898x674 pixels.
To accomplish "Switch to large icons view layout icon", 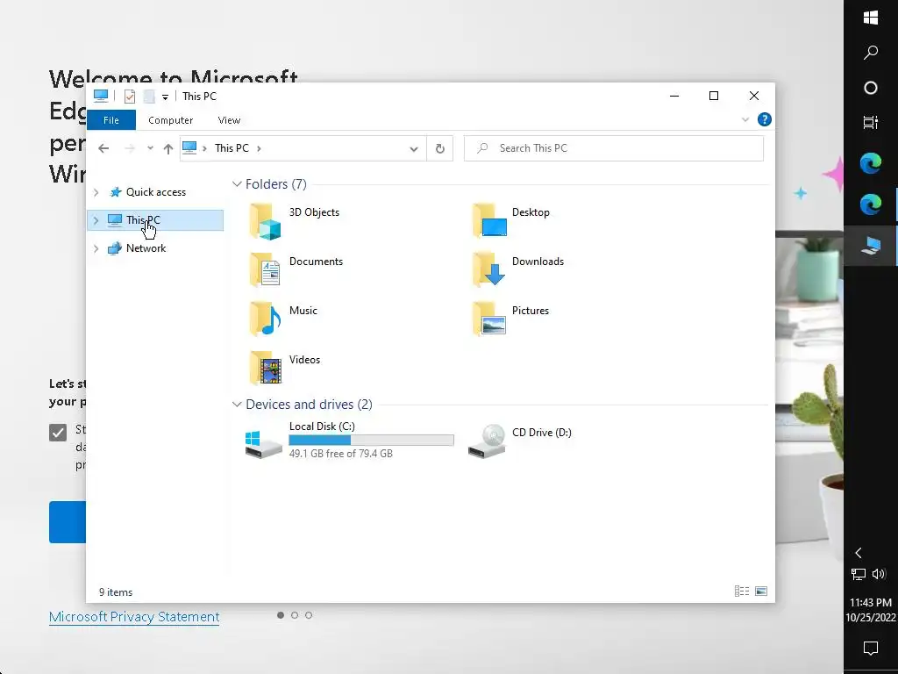I will [x=761, y=591].
